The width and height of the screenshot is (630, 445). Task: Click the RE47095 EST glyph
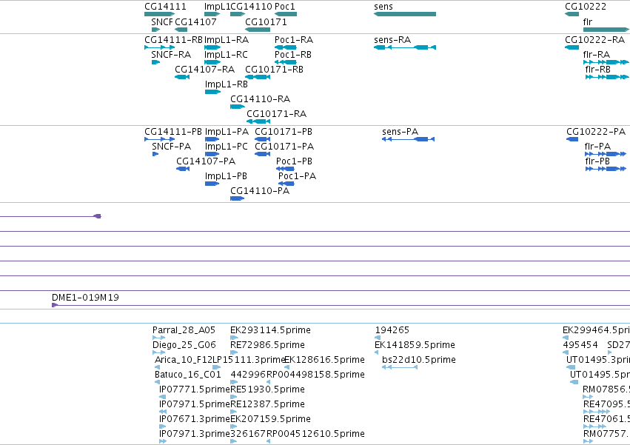click(597, 412)
